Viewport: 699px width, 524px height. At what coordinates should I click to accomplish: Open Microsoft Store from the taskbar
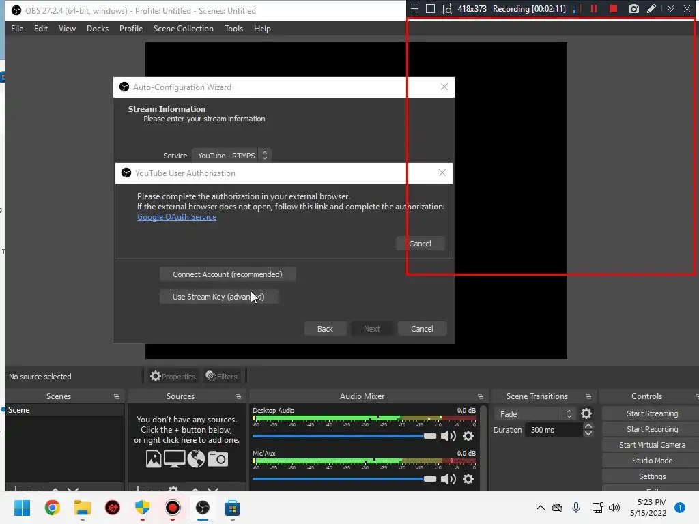(x=232, y=508)
